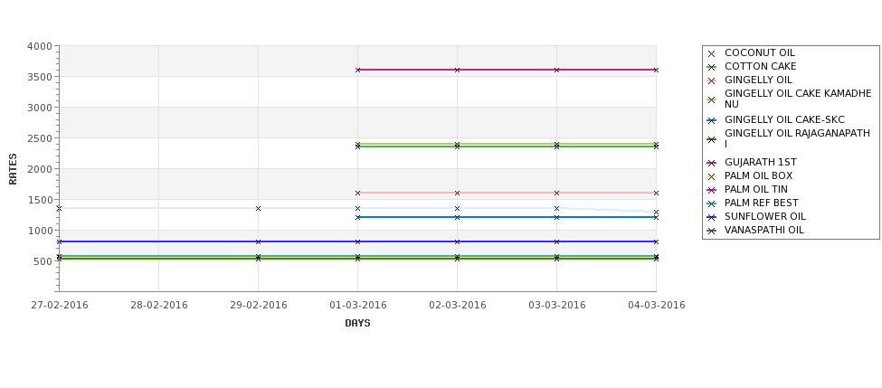882x388 pixels.
Task: Click the 01-03-2016 axis date label
Action: tap(357, 306)
